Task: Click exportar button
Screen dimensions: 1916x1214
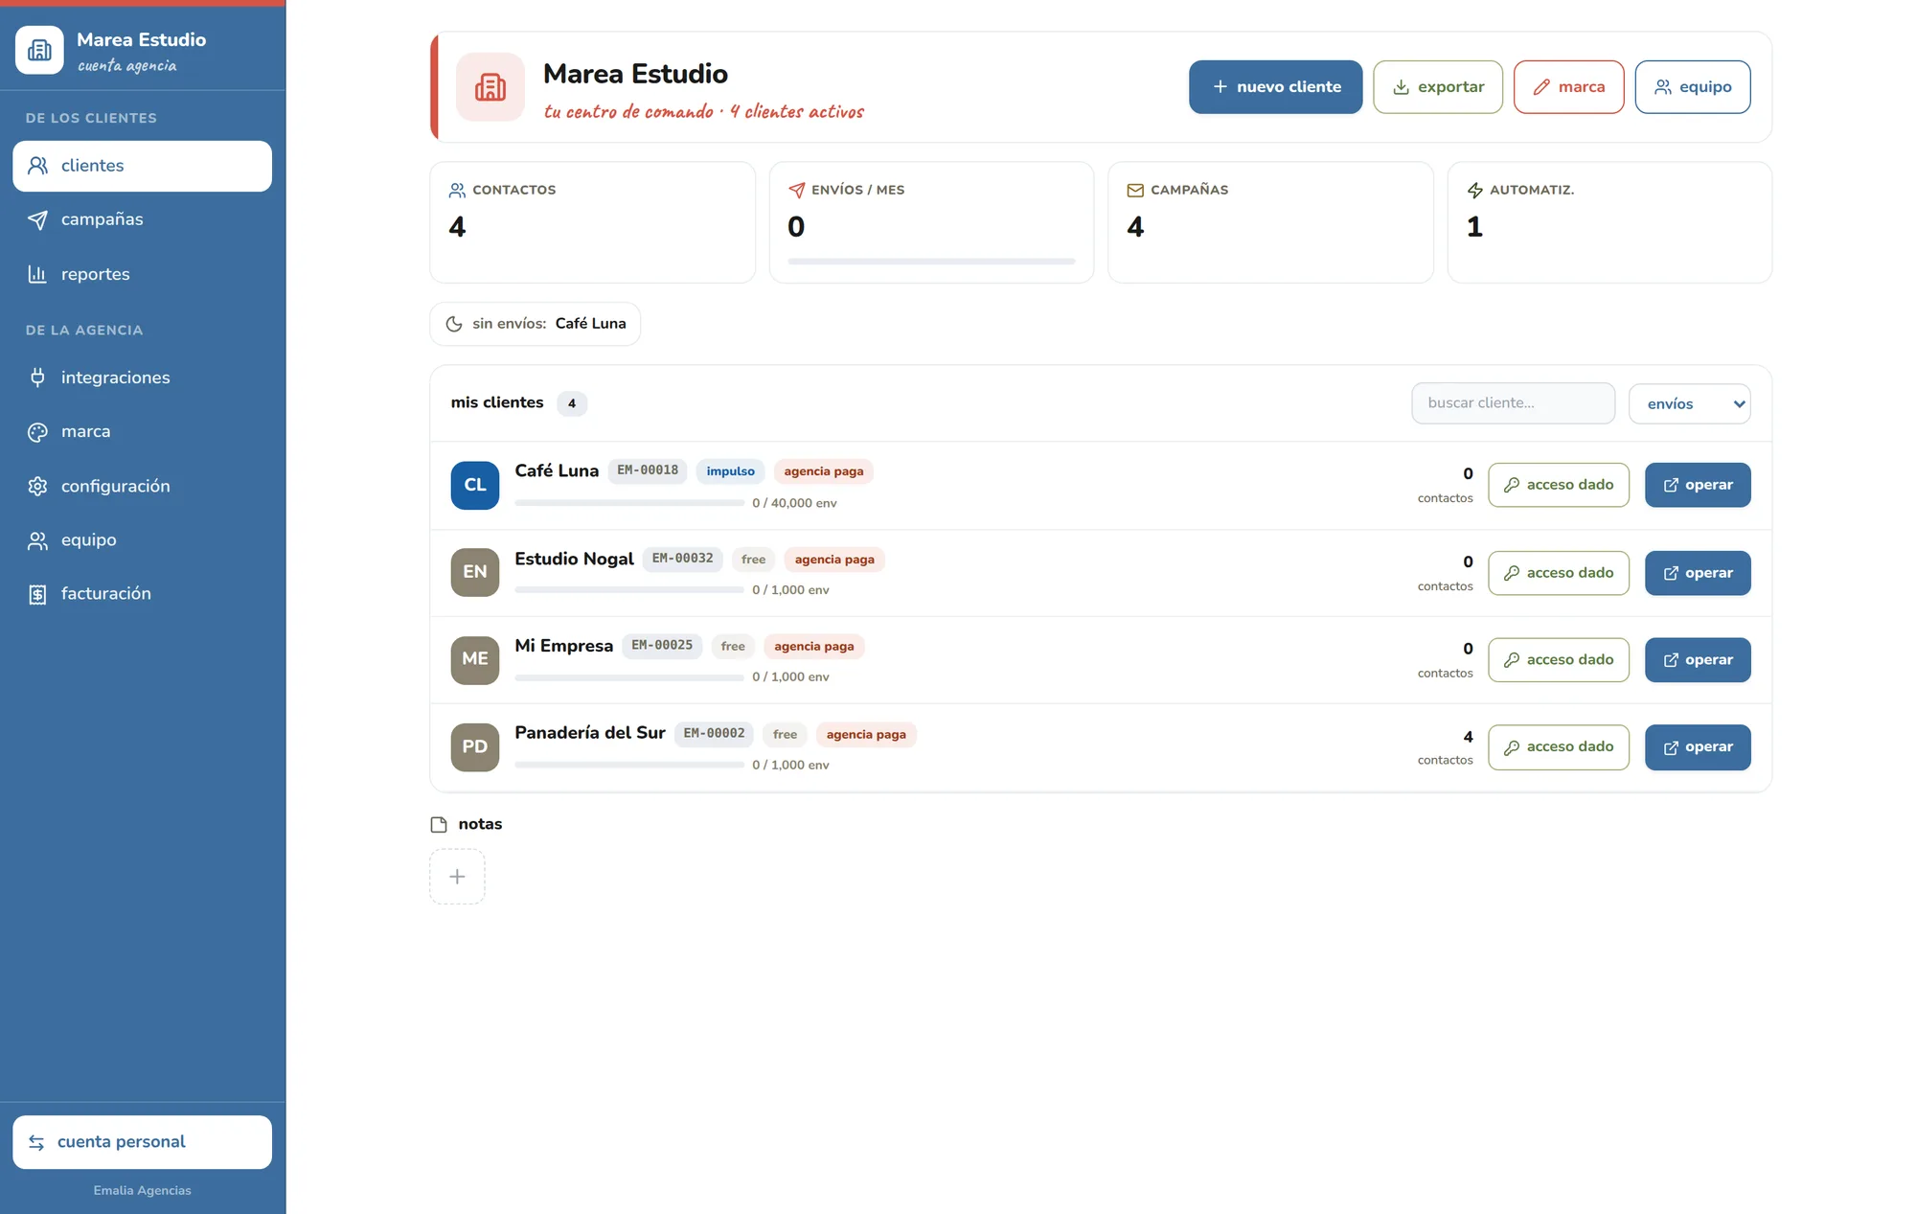Action: click(1438, 87)
